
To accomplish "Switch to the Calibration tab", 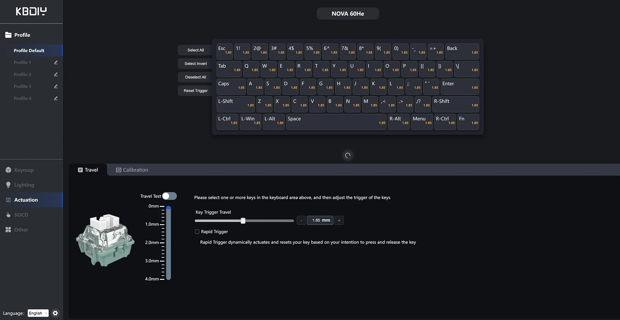I will coord(132,170).
